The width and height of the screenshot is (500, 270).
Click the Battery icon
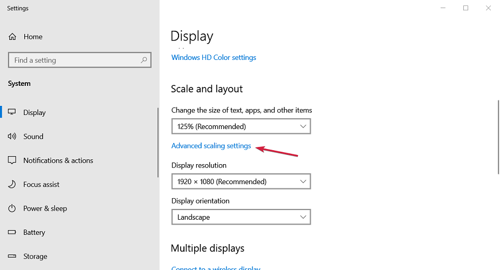coord(12,232)
